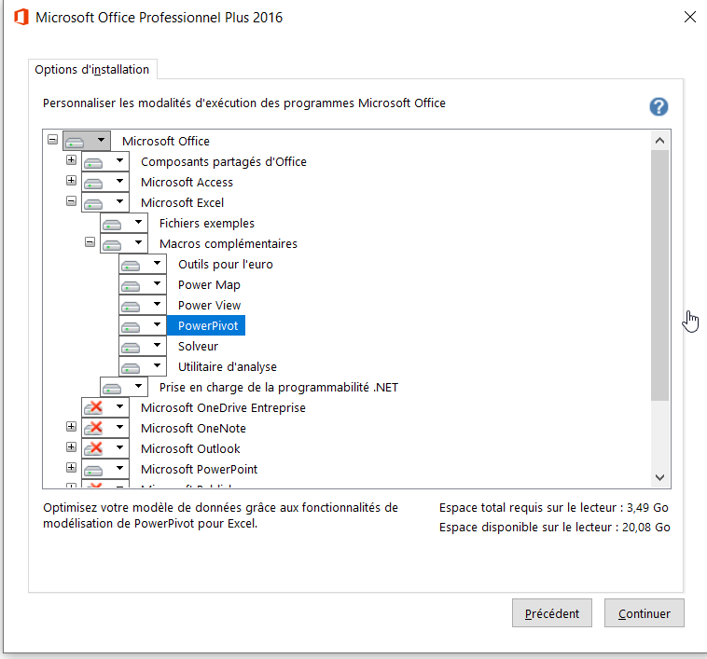Screen dimensions: 707x659
Task: Select the Microsoft OneDrive Entreprise label
Action: click(x=223, y=407)
